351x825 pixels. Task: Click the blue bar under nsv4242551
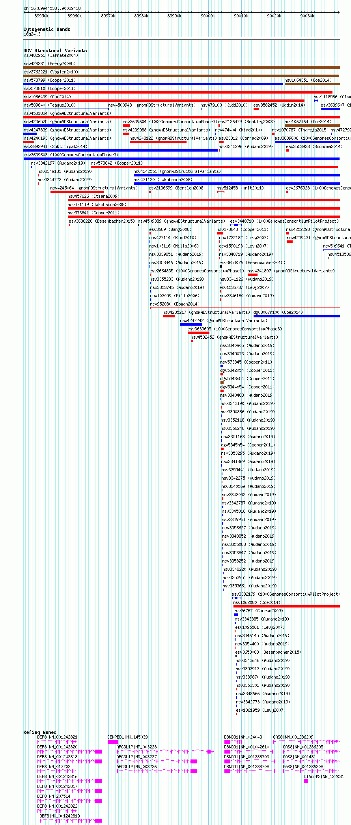click(237, 175)
